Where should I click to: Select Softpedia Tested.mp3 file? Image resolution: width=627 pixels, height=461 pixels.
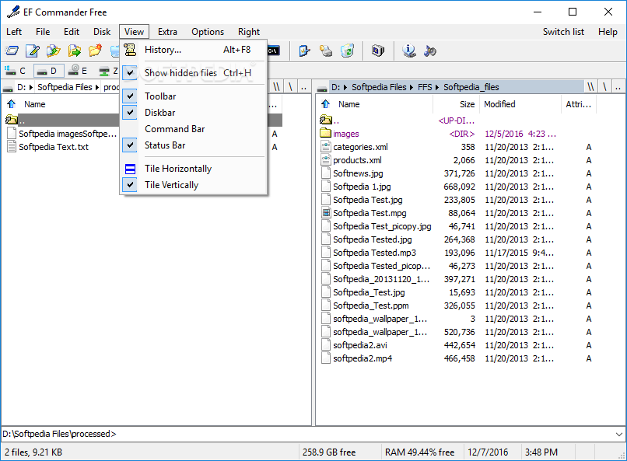click(x=374, y=253)
